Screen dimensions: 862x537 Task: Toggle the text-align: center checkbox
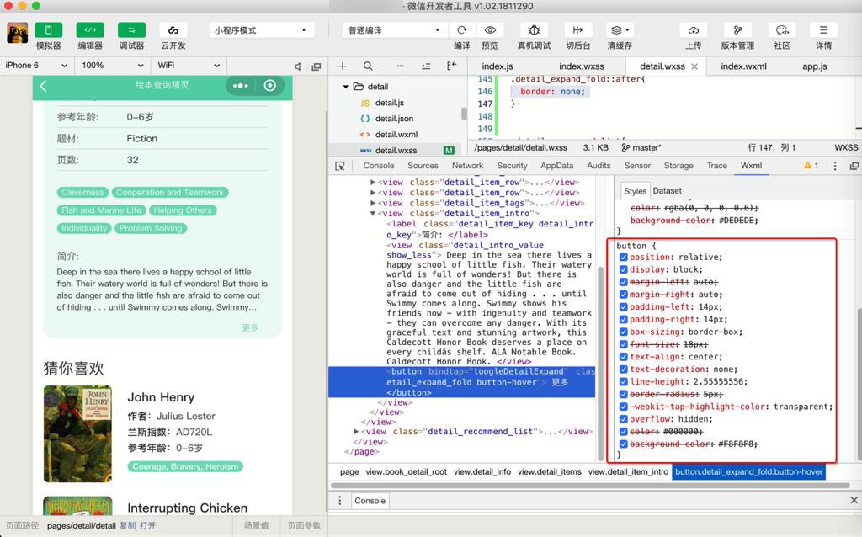click(624, 357)
